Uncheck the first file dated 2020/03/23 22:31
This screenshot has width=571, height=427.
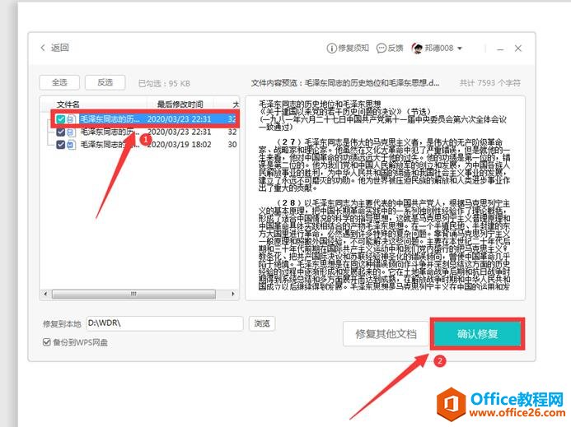click(x=60, y=119)
